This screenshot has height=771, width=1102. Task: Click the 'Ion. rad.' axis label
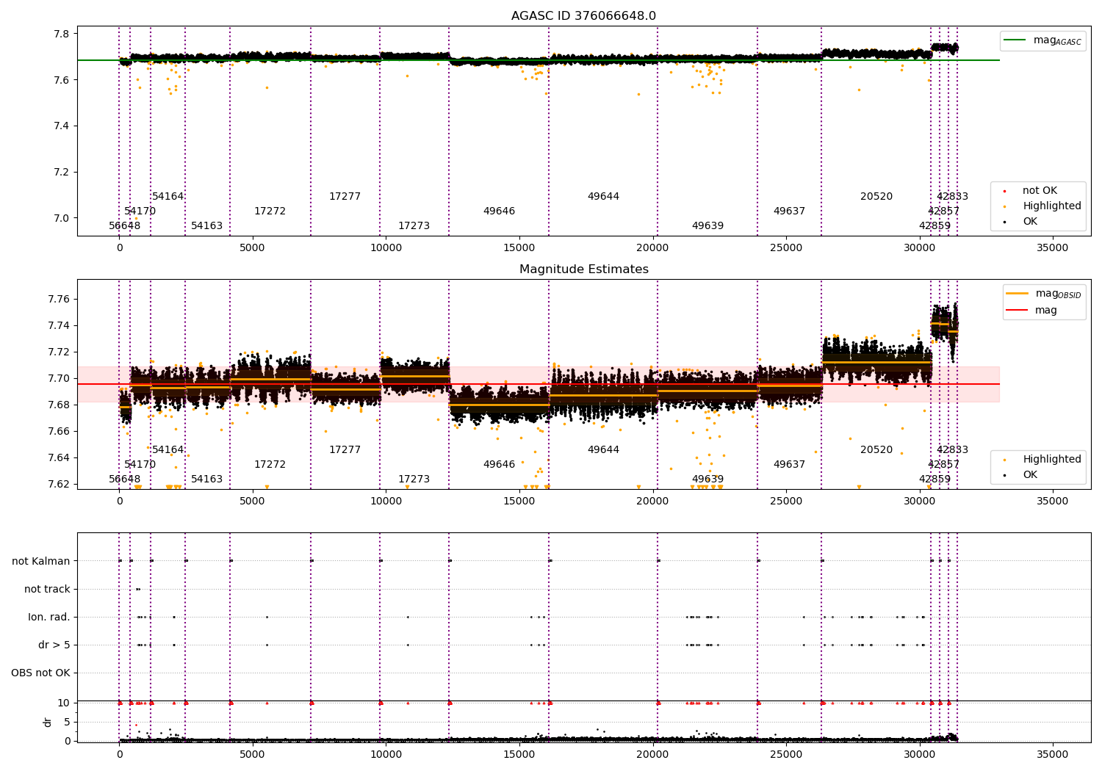pyautogui.click(x=49, y=617)
